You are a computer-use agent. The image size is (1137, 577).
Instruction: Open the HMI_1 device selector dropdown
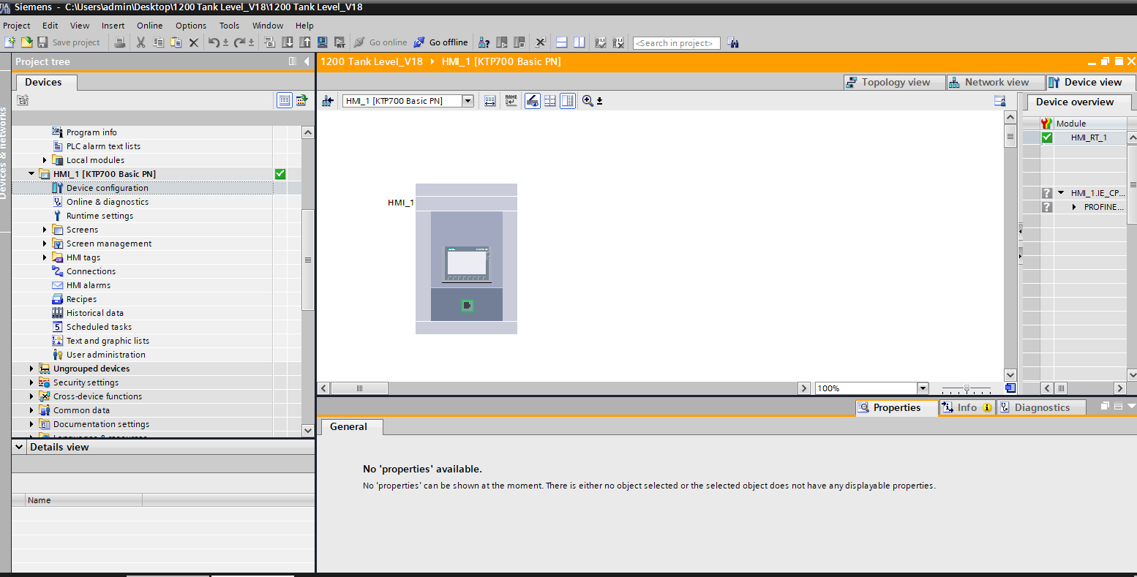(x=468, y=101)
